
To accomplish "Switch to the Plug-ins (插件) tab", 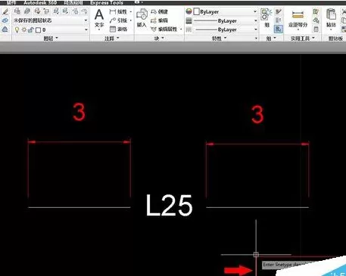I will click(11, 2).
